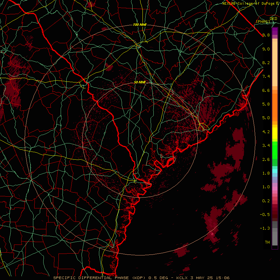Click the 50 NMI range ring label

tap(140, 82)
